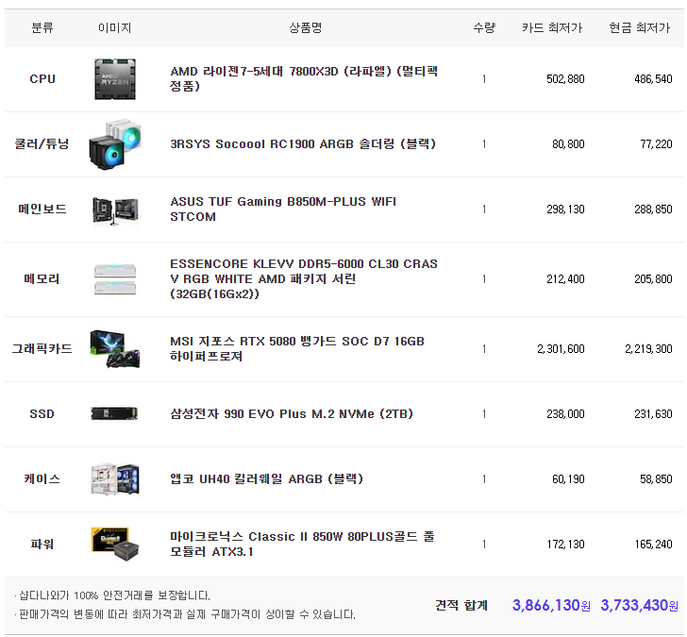This screenshot has height=637, width=687.
Task: Select the 쿨러/튜닝 category label
Action: pyautogui.click(x=42, y=143)
